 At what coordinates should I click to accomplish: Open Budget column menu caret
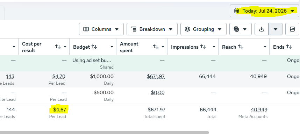[x=112, y=47]
